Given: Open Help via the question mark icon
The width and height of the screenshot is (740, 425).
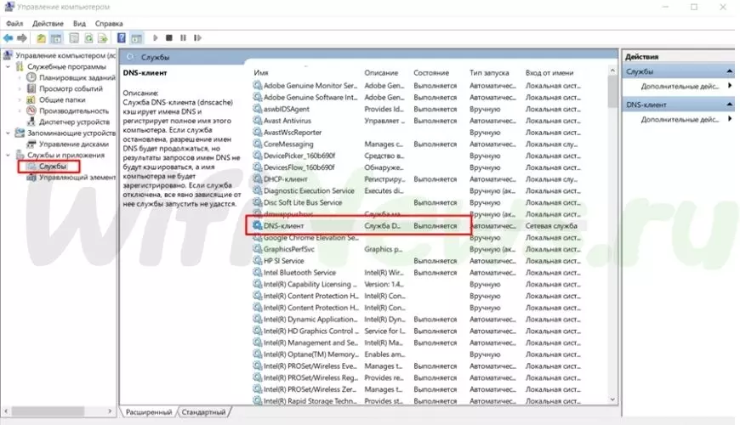Looking at the screenshot, I should coord(122,38).
